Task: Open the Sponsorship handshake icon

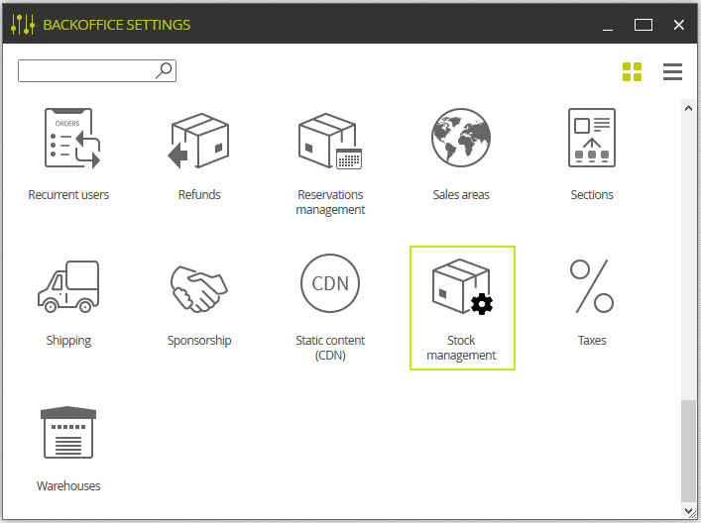Action: pos(199,289)
